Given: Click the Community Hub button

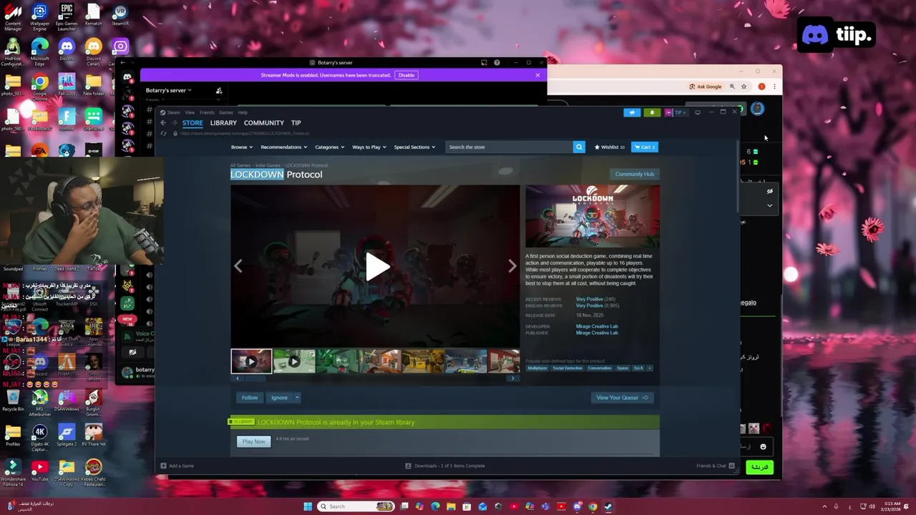Looking at the screenshot, I should pyautogui.click(x=634, y=174).
